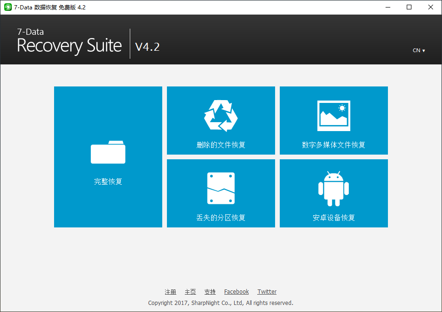Screen dimensions: 442x312
Task: Open the 注册 registration link
Action: tap(171, 292)
